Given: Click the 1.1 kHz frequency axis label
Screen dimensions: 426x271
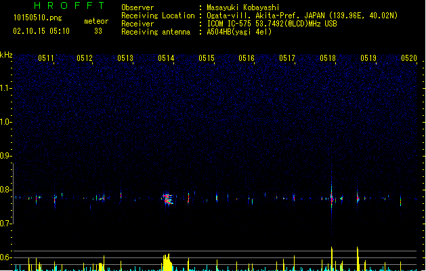Looking at the screenshot, I should tap(5, 88).
